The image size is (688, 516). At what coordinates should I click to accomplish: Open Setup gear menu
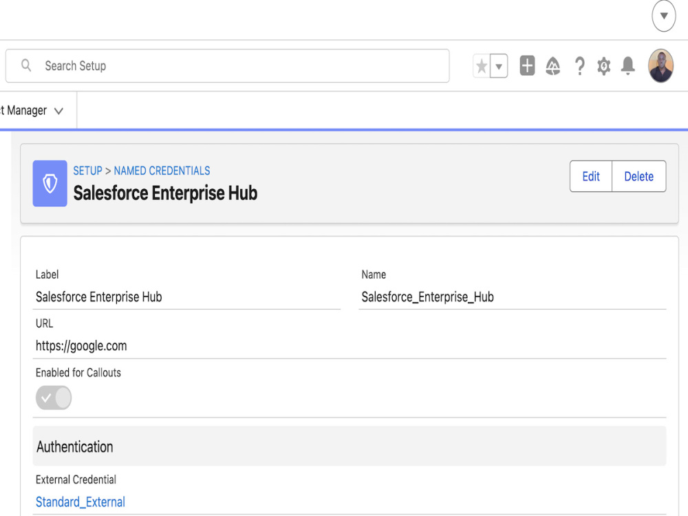(x=604, y=66)
